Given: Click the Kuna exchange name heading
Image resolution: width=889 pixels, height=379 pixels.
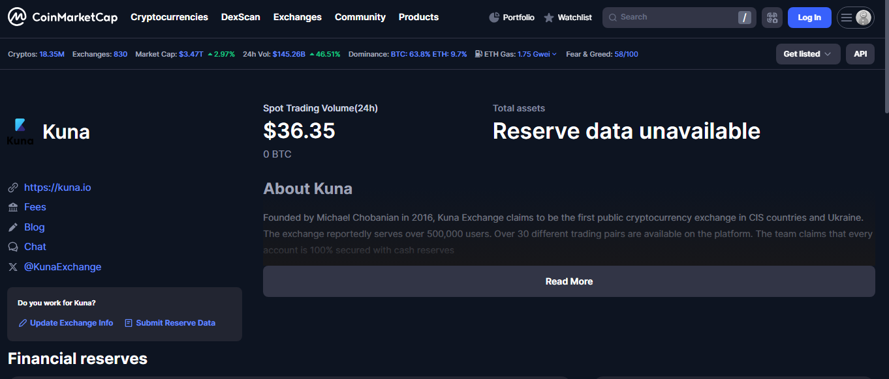Looking at the screenshot, I should [x=66, y=132].
